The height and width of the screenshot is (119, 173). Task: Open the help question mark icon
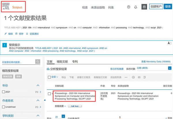click(x=129, y=7)
